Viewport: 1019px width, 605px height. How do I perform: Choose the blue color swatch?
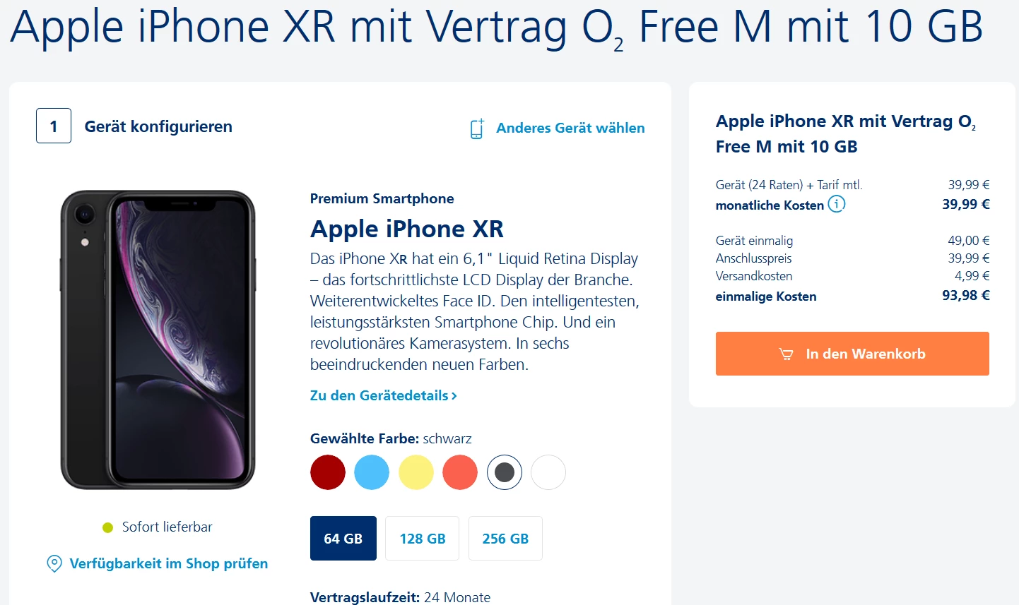point(372,472)
